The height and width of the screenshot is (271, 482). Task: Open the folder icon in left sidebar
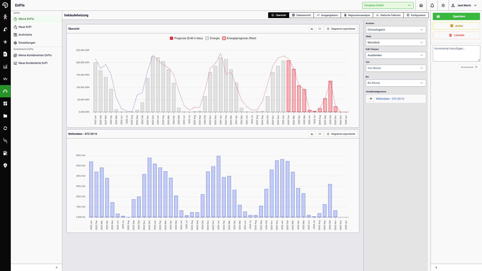(5, 116)
